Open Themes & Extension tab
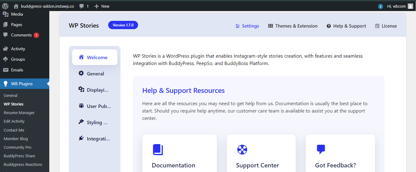 pos(293,26)
